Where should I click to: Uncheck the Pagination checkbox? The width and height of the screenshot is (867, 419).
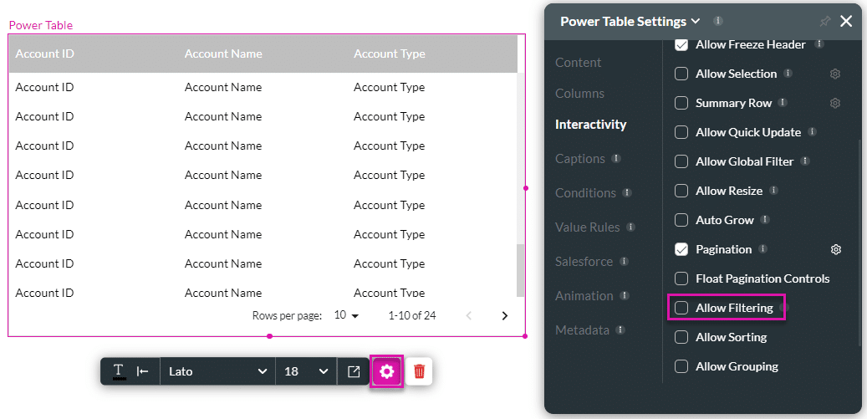click(x=681, y=249)
